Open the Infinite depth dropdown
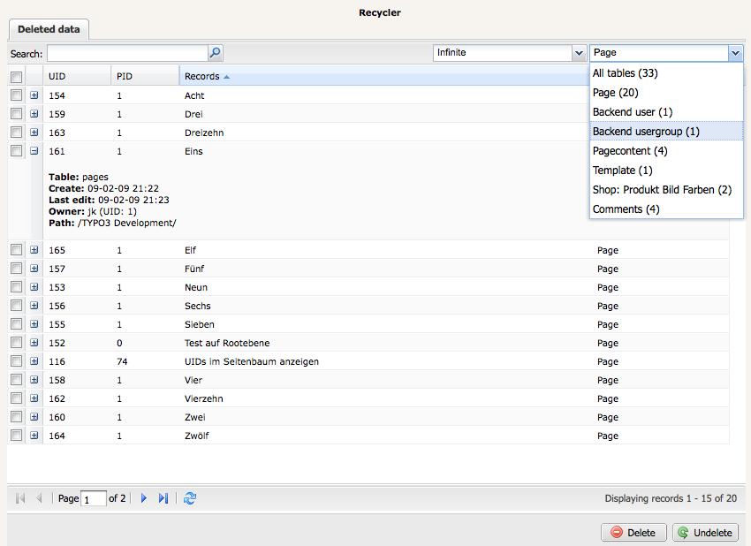Image resolution: width=751 pixels, height=546 pixels. 579,53
